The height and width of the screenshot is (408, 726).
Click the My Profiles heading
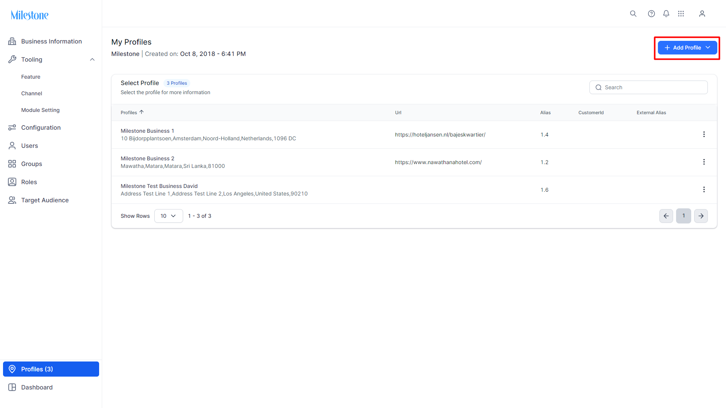click(131, 42)
